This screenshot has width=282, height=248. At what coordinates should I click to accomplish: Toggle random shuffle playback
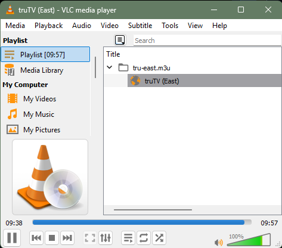click(x=159, y=238)
